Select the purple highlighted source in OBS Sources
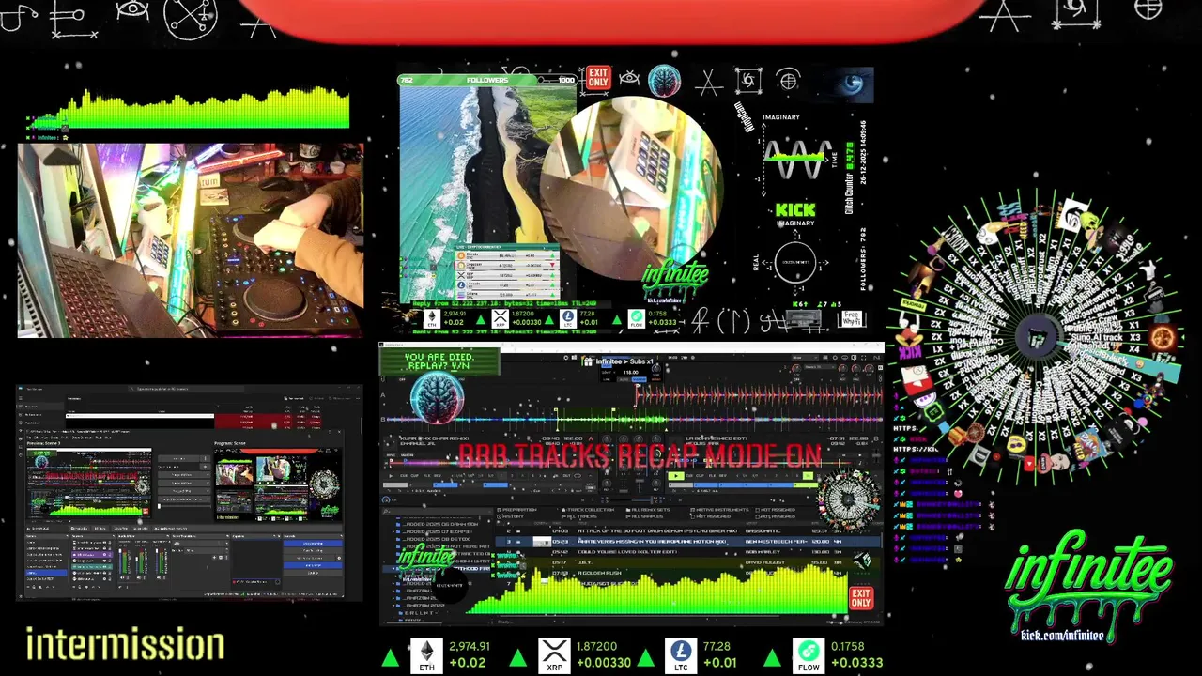The height and width of the screenshot is (676, 1202). tap(92, 554)
